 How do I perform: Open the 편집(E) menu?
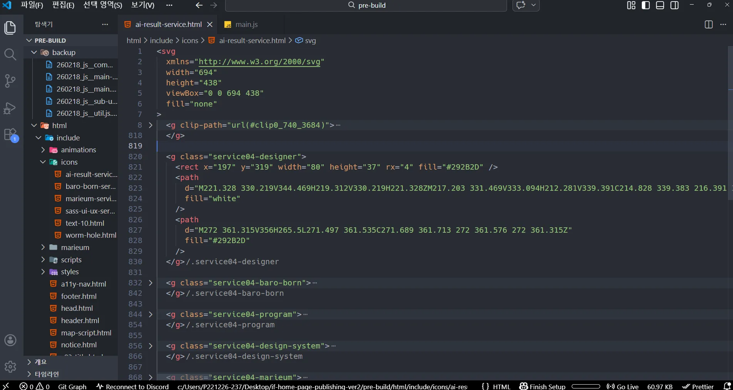pyautogui.click(x=63, y=5)
